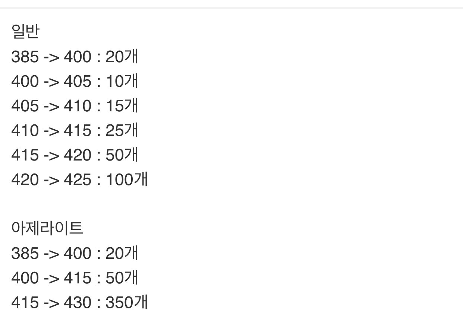Select the line 415 -> 420 : 50개

pos(75,155)
